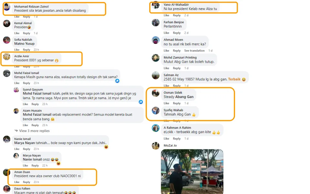Like Osman Sidek's comment
This screenshot has height=194, width=310.
[166, 103]
